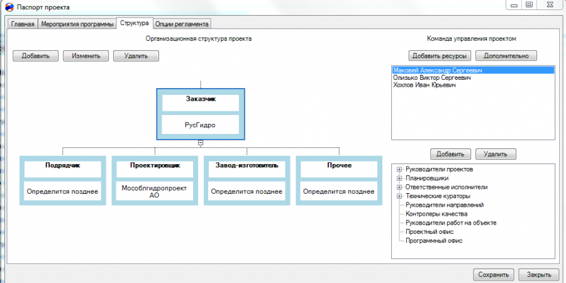This screenshot has width=566, height=283.
Task: Select Проектный офис tree item
Action: click(x=430, y=231)
